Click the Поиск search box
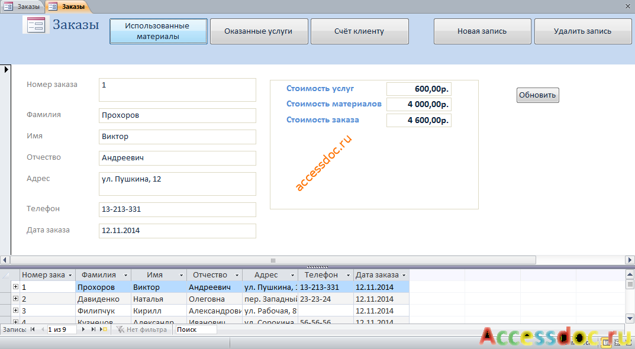This screenshot has width=635, height=349. tap(196, 329)
